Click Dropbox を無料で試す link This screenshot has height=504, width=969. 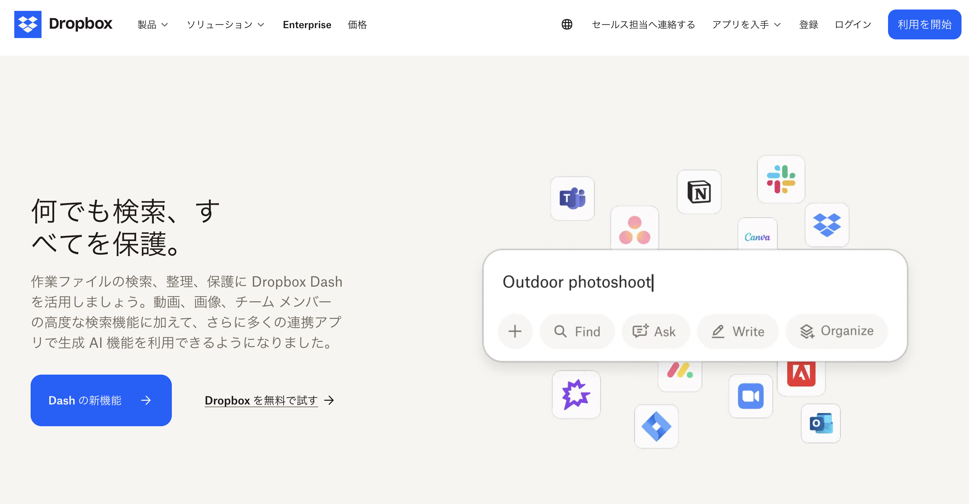(x=269, y=400)
